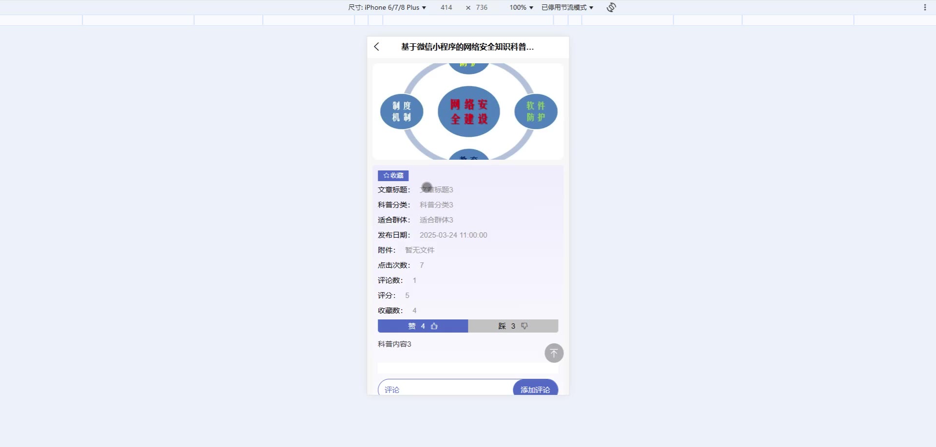Click the 网络安全建设 center circle image
This screenshot has height=447, width=936.
pos(468,112)
